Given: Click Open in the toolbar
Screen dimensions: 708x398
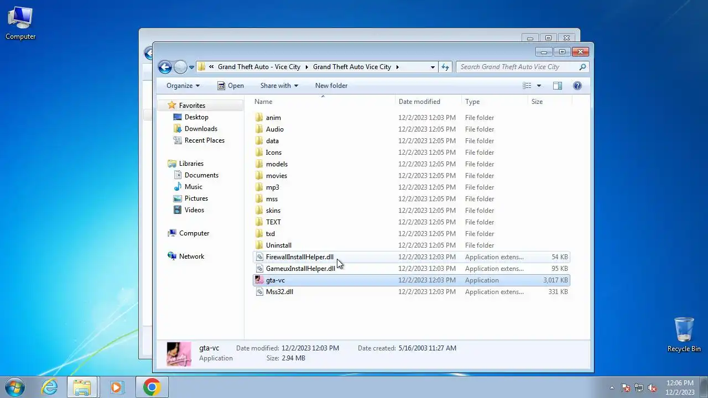Looking at the screenshot, I should pyautogui.click(x=230, y=86).
